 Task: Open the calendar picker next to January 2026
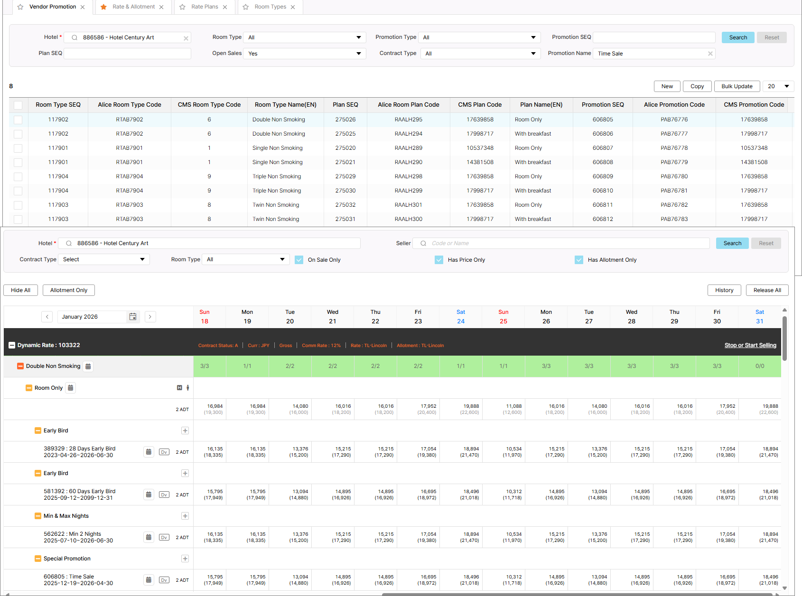point(133,317)
